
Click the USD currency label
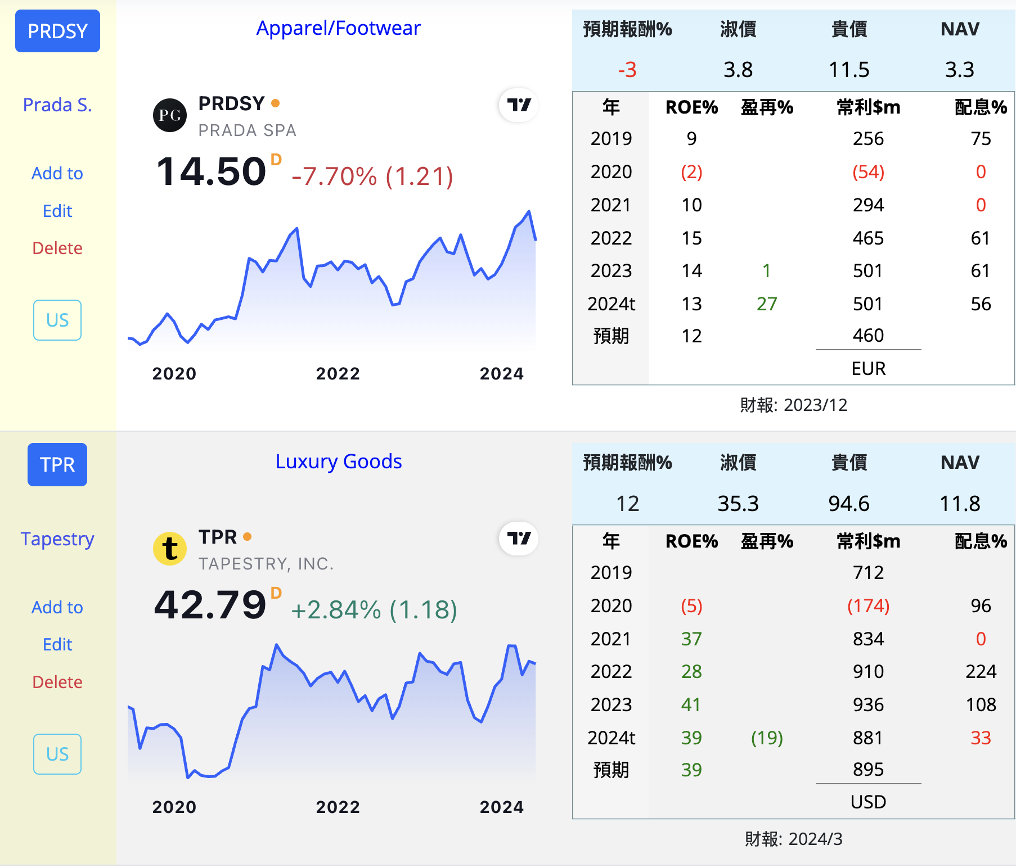[869, 802]
